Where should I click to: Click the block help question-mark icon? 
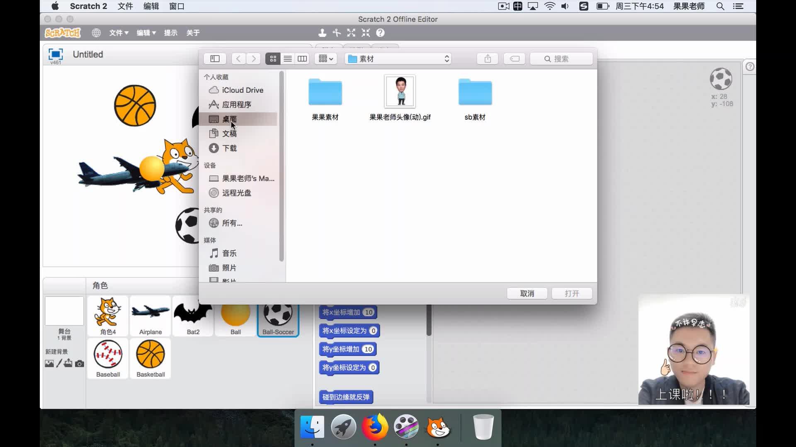[x=380, y=33]
